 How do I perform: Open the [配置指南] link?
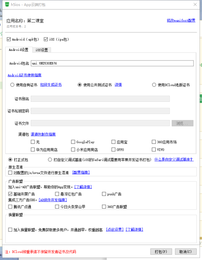point(81,172)
